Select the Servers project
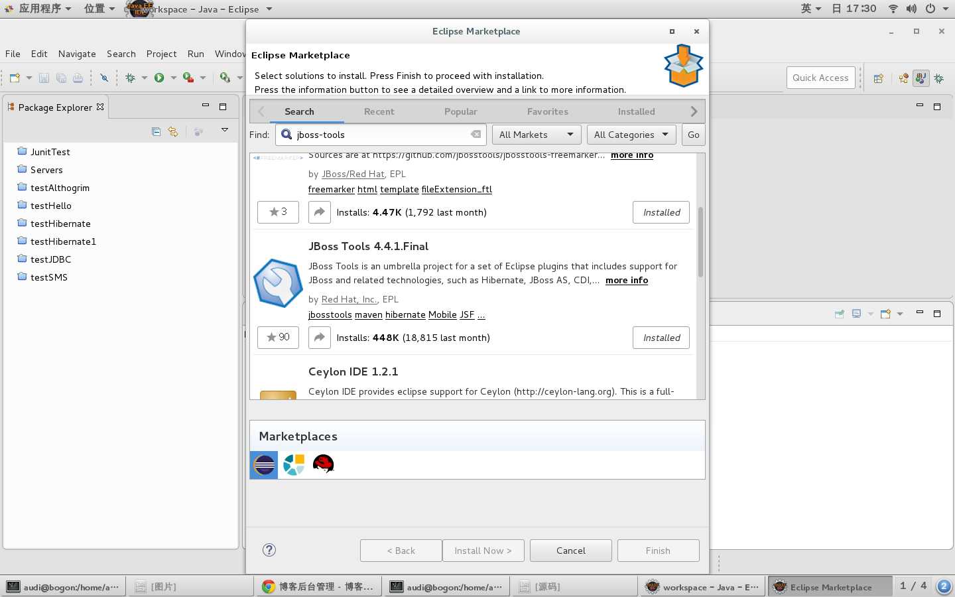This screenshot has height=597, width=955. (x=46, y=170)
